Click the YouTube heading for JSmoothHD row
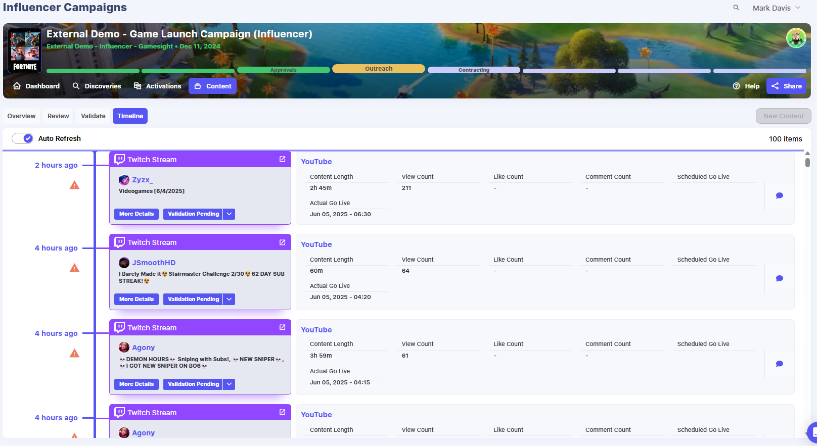Image resolution: width=817 pixels, height=446 pixels. coord(316,244)
